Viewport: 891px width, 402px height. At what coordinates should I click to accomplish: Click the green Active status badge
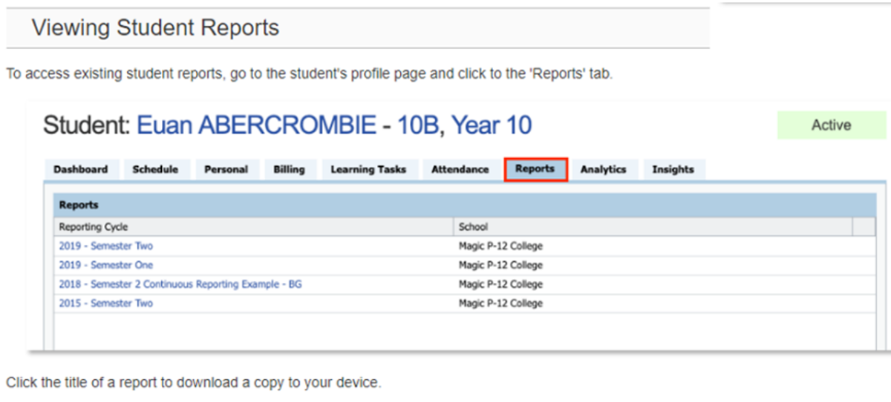(x=832, y=125)
